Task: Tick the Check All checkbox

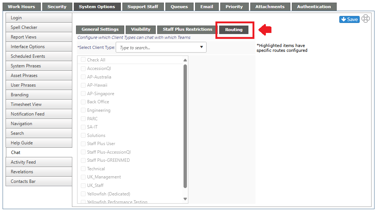Action: 83,60
